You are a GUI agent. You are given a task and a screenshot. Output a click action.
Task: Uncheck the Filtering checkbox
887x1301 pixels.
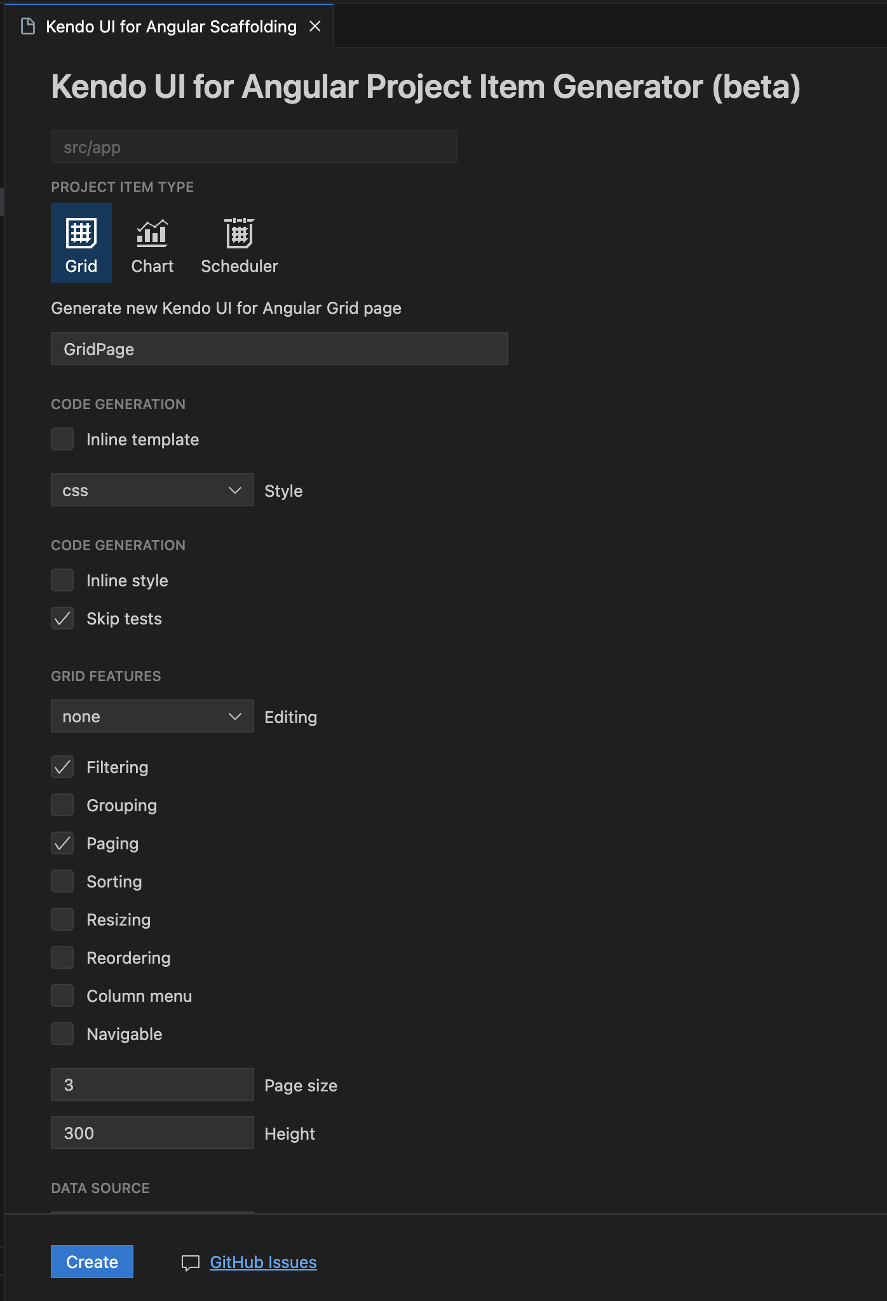click(x=62, y=767)
